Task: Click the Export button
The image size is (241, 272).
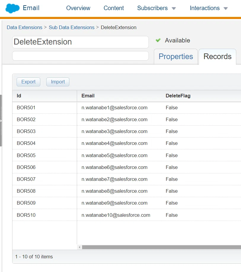Action: tap(28, 82)
